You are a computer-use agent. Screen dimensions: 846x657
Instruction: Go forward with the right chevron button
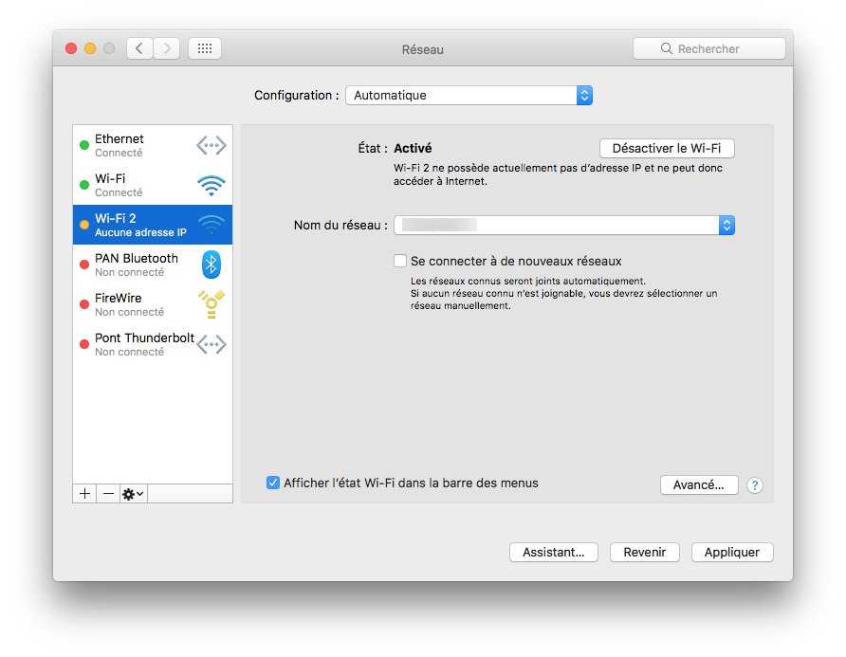click(167, 48)
